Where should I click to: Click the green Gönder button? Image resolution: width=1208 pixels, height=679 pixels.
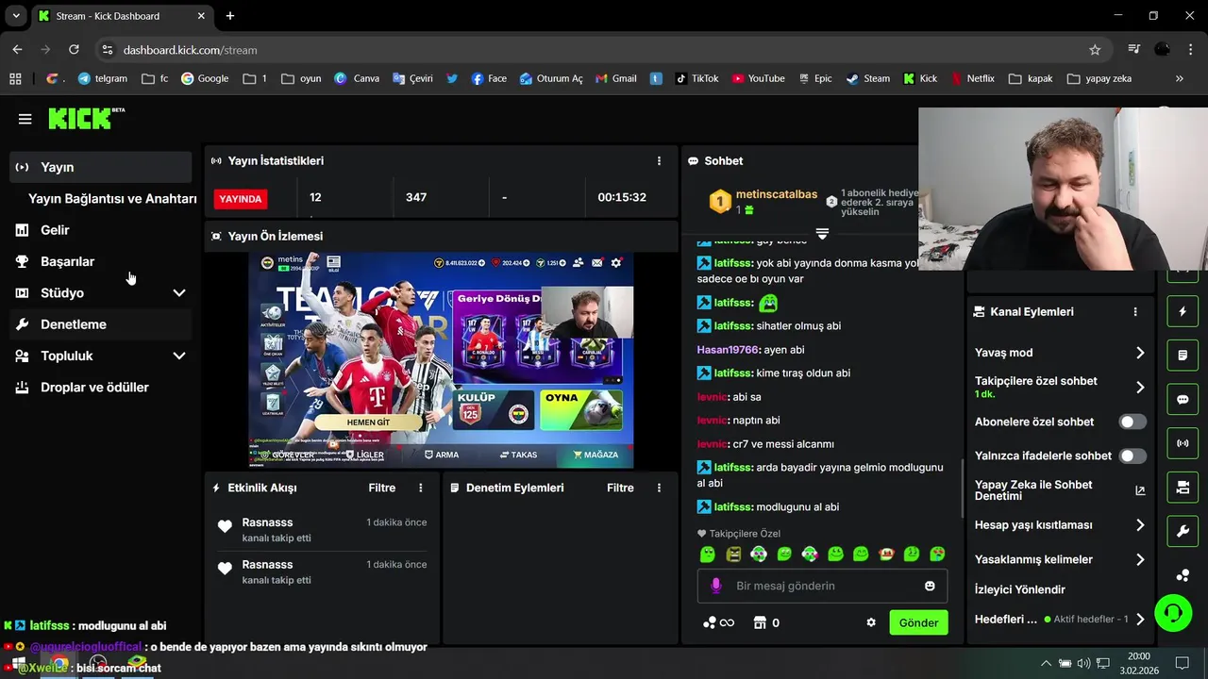918,622
